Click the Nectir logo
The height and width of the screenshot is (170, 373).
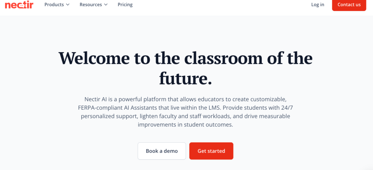tap(19, 4)
